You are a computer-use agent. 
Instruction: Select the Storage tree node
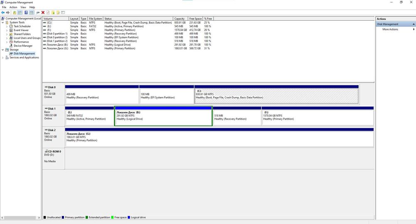[x=14, y=49]
